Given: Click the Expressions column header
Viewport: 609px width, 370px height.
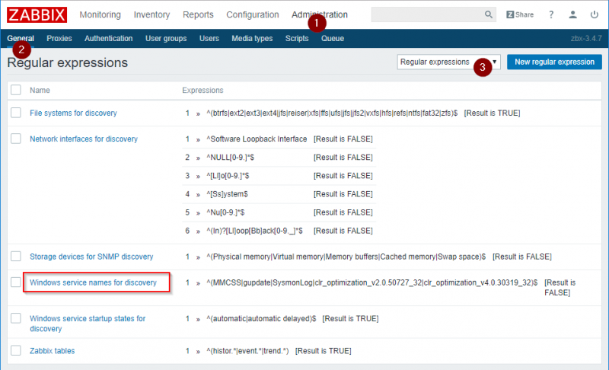Looking at the screenshot, I should (x=202, y=90).
